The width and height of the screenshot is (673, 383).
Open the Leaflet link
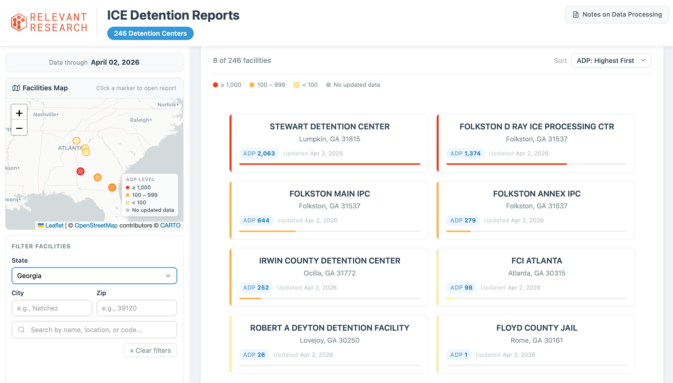click(x=54, y=225)
